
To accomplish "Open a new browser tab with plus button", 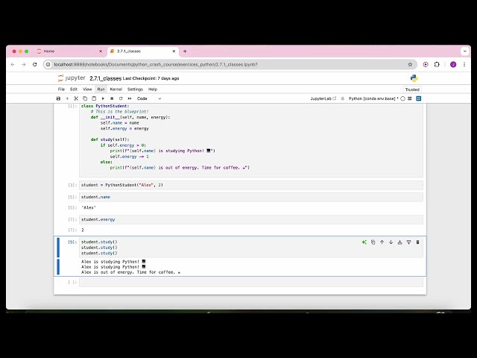I will click(x=185, y=51).
